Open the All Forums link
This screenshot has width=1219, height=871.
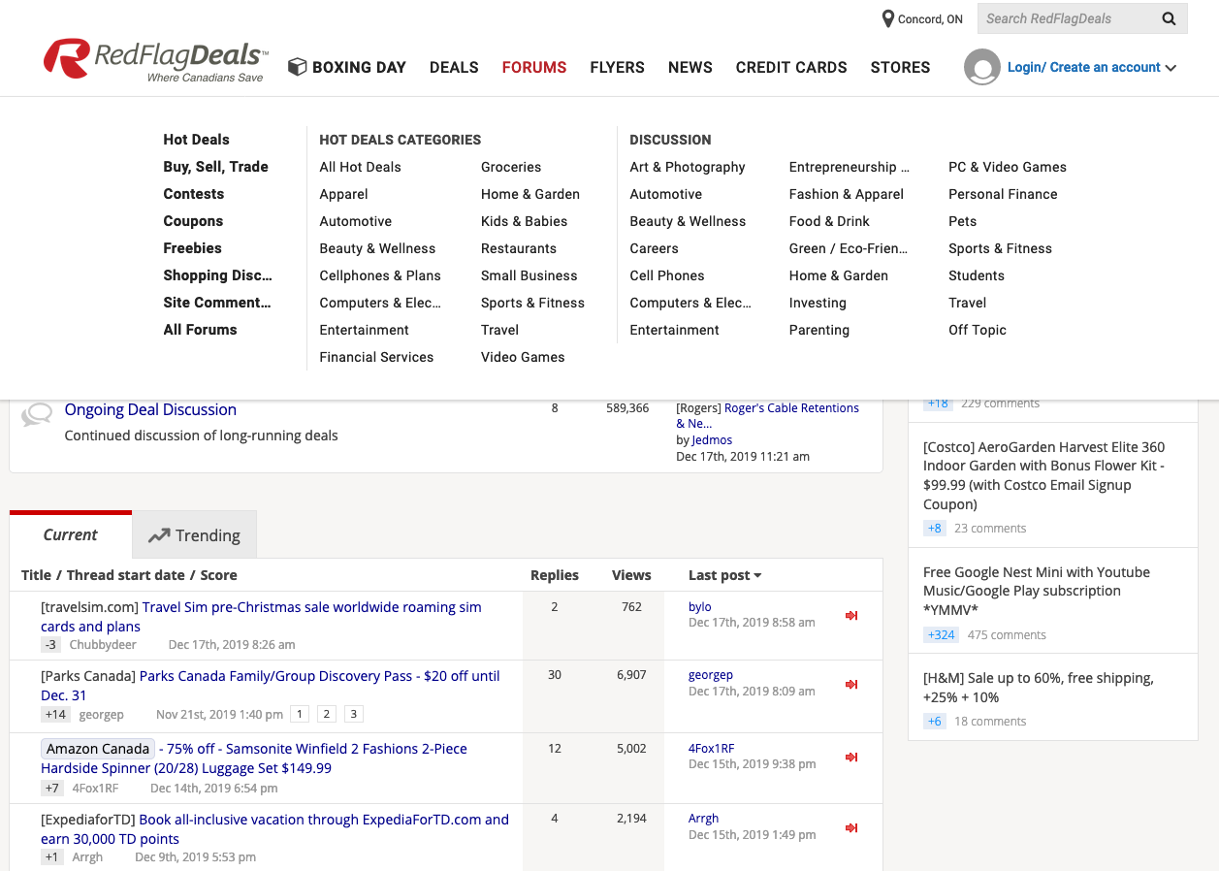[x=200, y=330]
